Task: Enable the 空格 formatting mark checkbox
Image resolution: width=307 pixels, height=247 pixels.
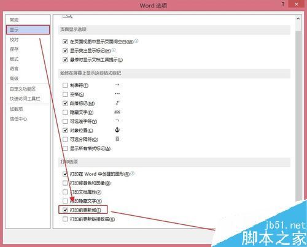Action: [x=65, y=94]
